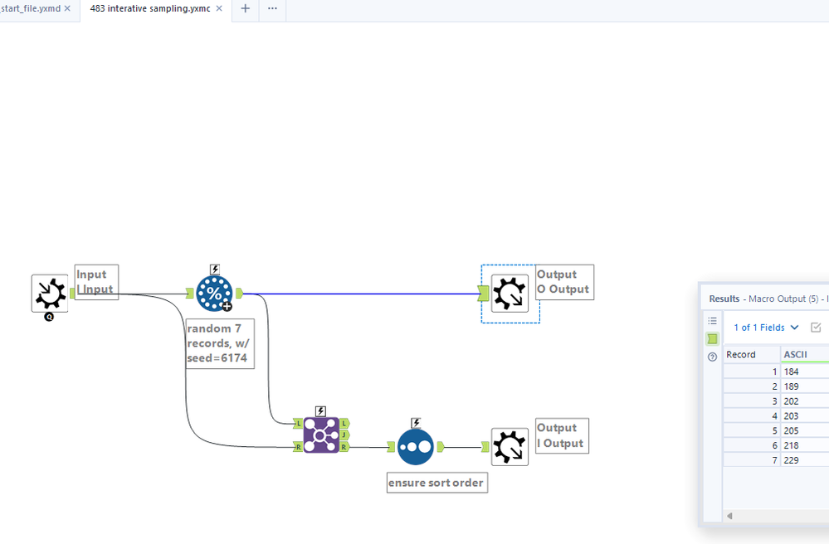Select the Join tool on the canvas

tap(320, 433)
